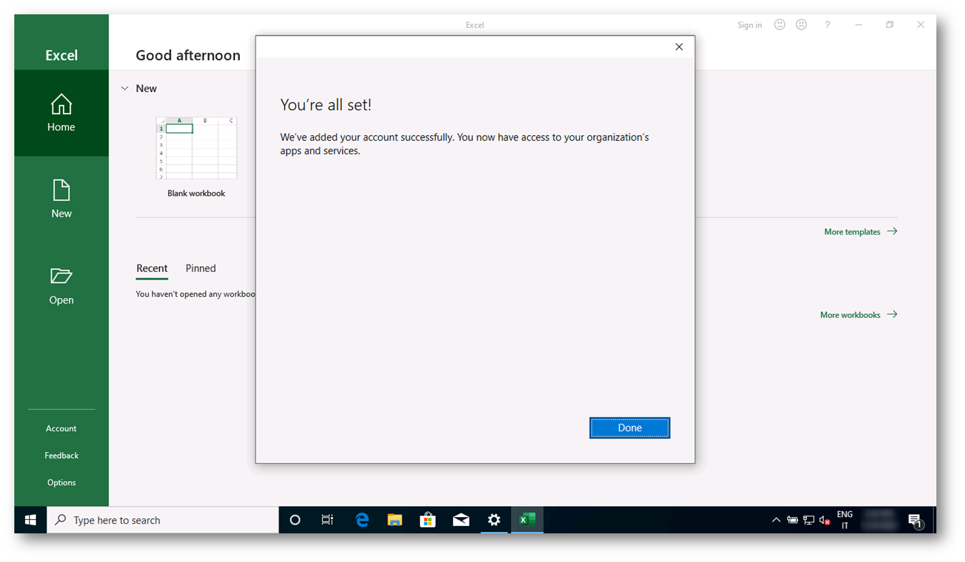This screenshot has width=965, height=562.
Task: Open Task View on the taskbar
Action: [x=328, y=520]
